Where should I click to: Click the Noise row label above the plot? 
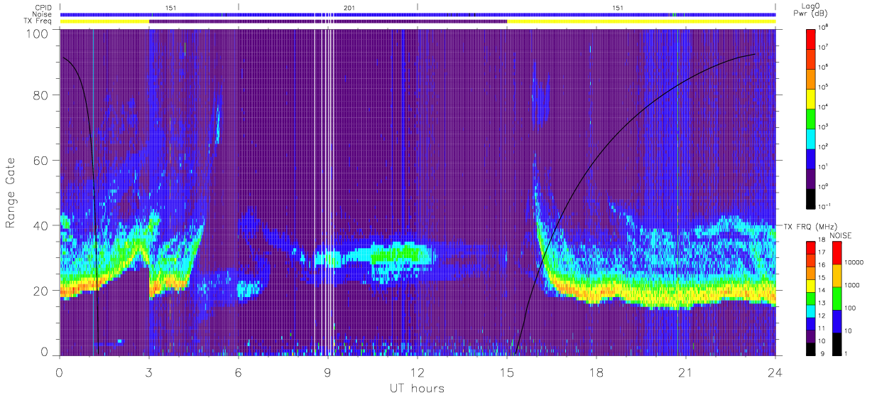coord(43,14)
